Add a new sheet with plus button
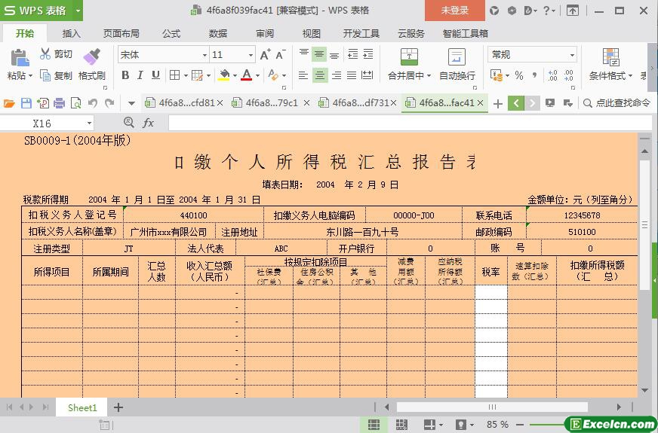 point(118,407)
